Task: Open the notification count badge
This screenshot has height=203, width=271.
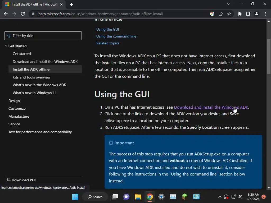Action: point(264,197)
